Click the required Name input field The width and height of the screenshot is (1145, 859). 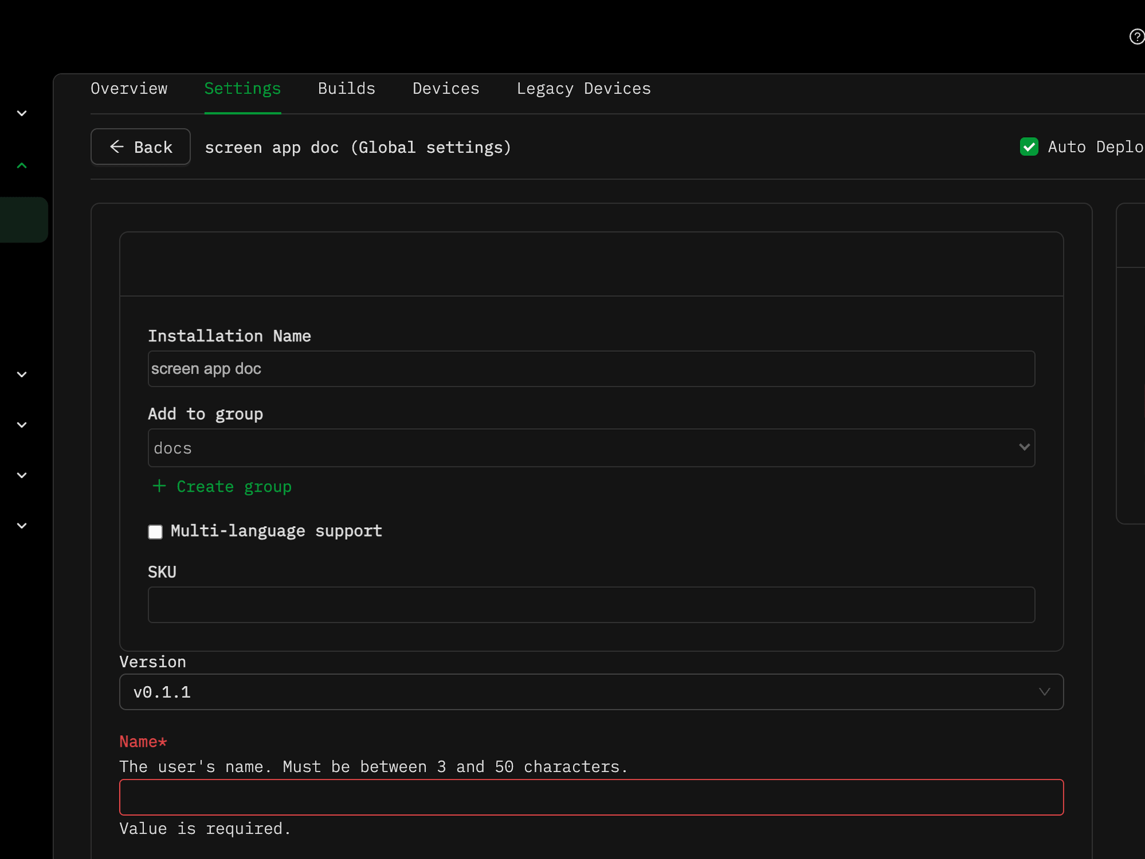pos(590,797)
